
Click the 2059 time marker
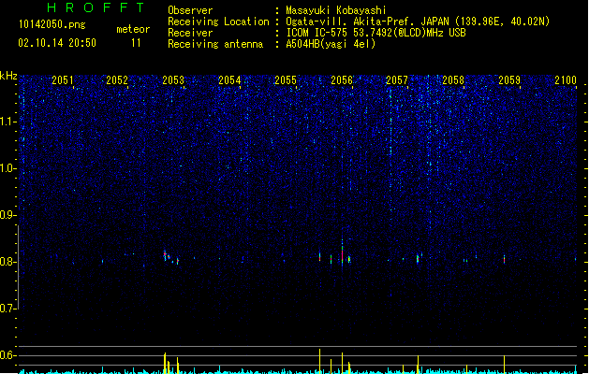point(509,80)
